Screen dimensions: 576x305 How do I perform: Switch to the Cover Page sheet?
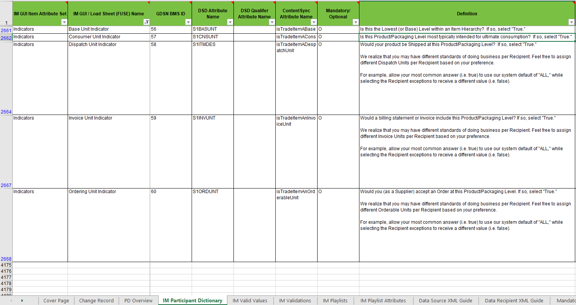click(x=56, y=300)
